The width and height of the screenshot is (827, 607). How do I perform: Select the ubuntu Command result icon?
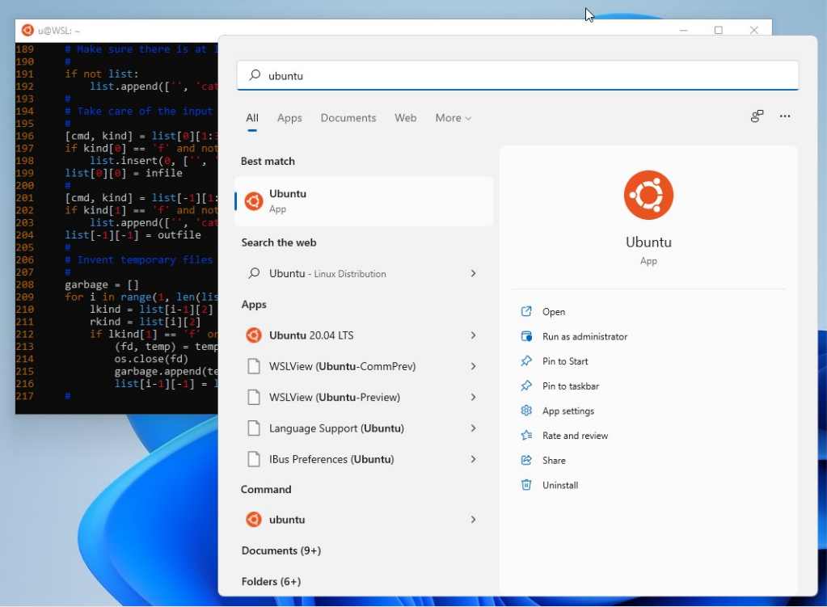pos(255,519)
